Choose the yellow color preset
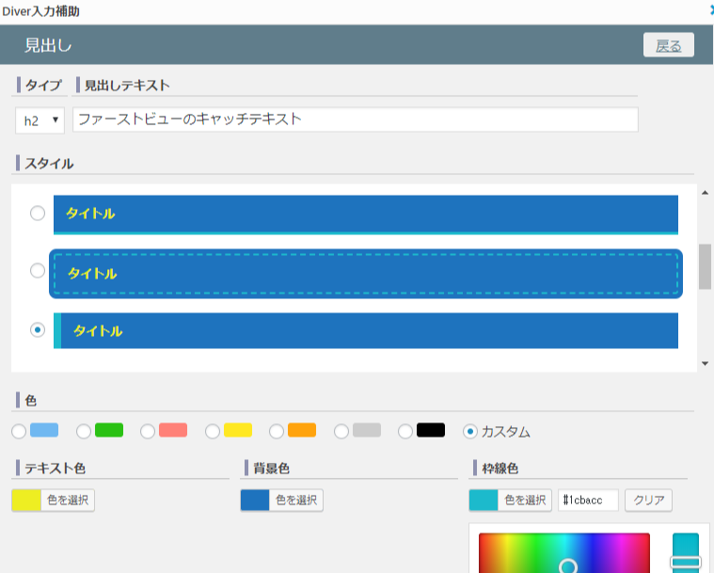 pyautogui.click(x=213, y=431)
